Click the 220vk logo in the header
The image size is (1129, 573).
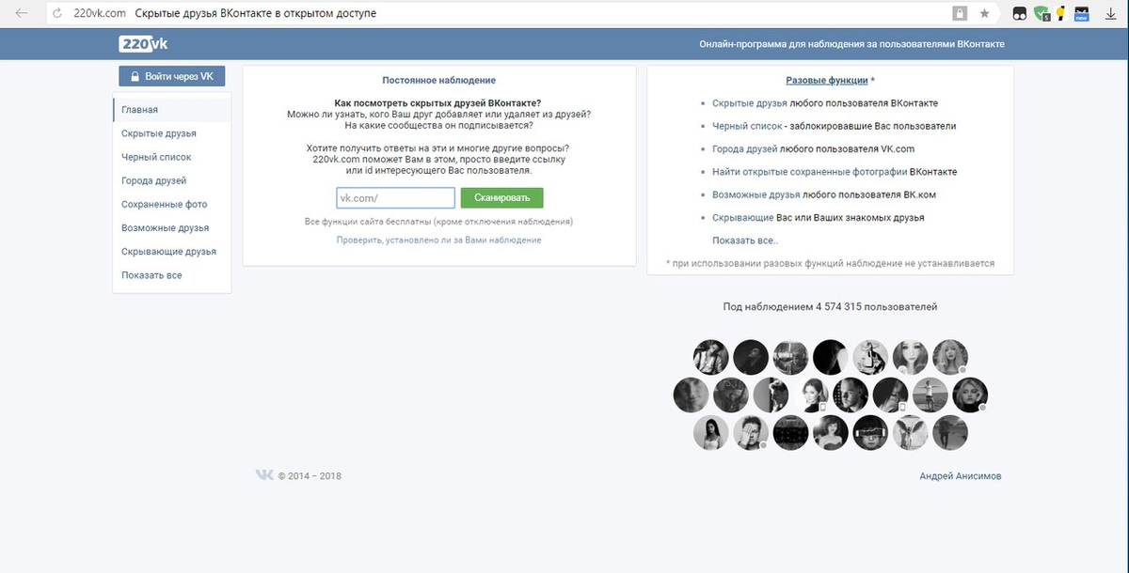click(x=144, y=43)
